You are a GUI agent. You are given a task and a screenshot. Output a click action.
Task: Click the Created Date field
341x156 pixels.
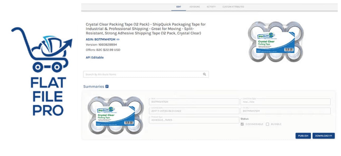(x=194, y=111)
